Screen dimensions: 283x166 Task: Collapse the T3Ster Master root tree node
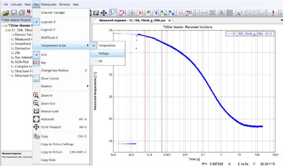pos(3,26)
